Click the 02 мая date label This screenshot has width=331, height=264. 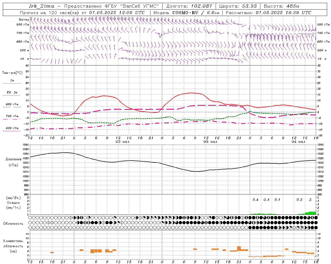click(x=122, y=142)
